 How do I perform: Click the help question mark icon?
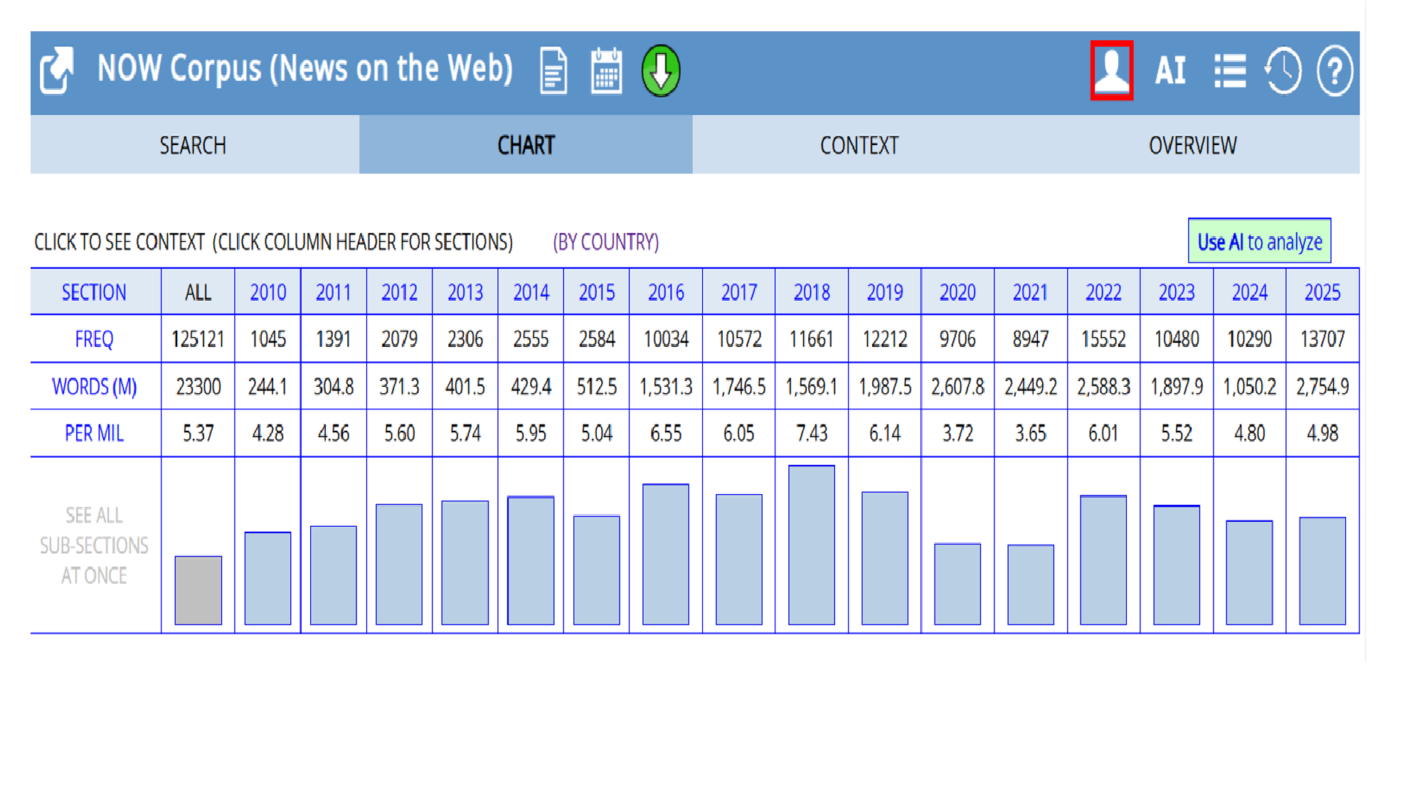(x=1335, y=70)
